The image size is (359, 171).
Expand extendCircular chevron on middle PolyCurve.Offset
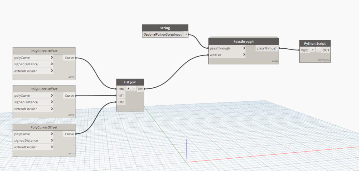[52, 109]
